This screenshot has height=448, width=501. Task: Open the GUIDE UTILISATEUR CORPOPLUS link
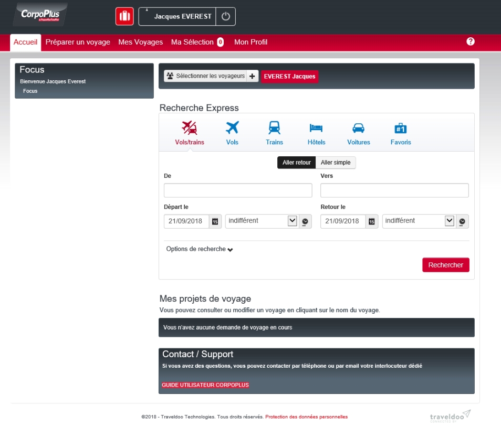[205, 385]
